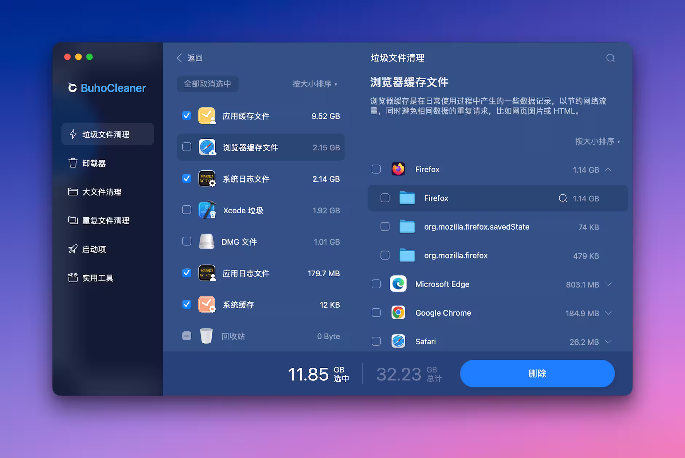Expand the Microsoft Edge chevron
The width and height of the screenshot is (685, 458).
(x=608, y=284)
